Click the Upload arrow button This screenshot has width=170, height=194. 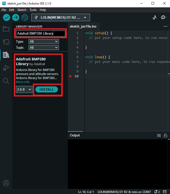(x=16, y=17)
